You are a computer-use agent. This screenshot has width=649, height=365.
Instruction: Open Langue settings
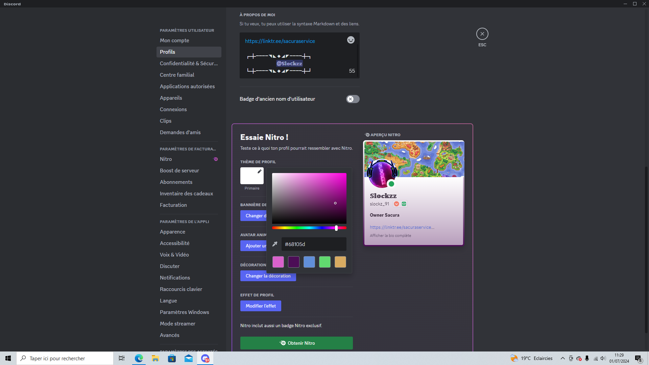(189, 301)
